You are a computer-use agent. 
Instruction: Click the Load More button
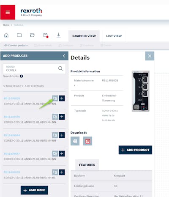click(34, 190)
